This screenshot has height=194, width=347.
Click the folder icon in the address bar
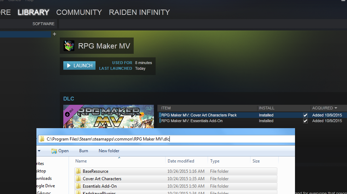42,139
